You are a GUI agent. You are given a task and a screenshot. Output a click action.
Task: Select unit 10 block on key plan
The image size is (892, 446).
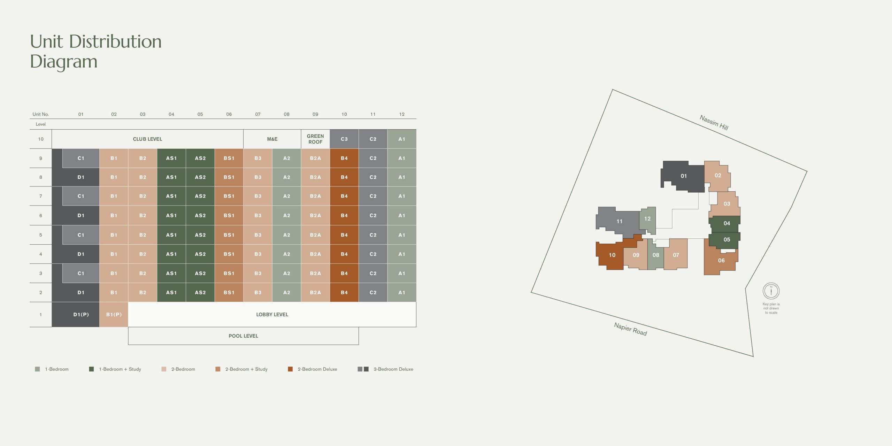pos(612,255)
